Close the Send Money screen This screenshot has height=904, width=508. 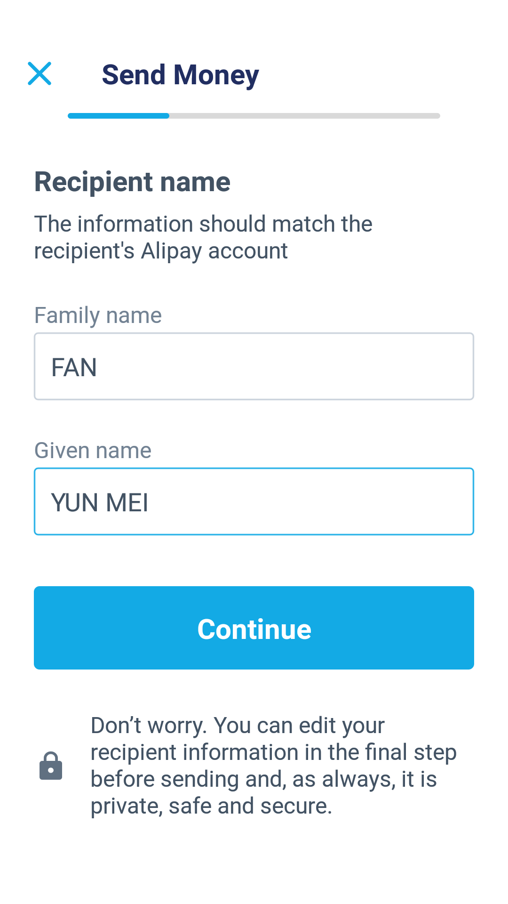tap(40, 74)
